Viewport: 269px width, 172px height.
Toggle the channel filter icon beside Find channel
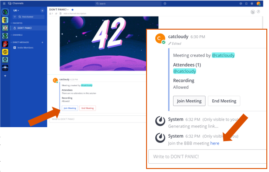click(x=15, y=17)
